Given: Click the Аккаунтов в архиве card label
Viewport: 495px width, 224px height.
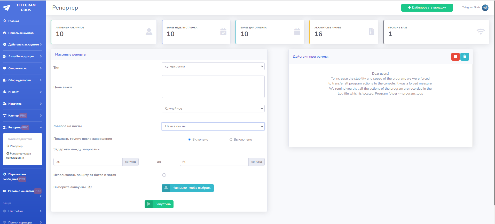Looking at the screenshot, I should pyautogui.click(x=328, y=28).
